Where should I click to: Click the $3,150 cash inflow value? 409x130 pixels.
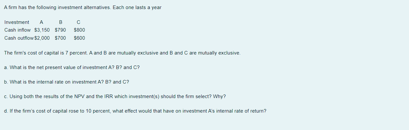coord(42,30)
